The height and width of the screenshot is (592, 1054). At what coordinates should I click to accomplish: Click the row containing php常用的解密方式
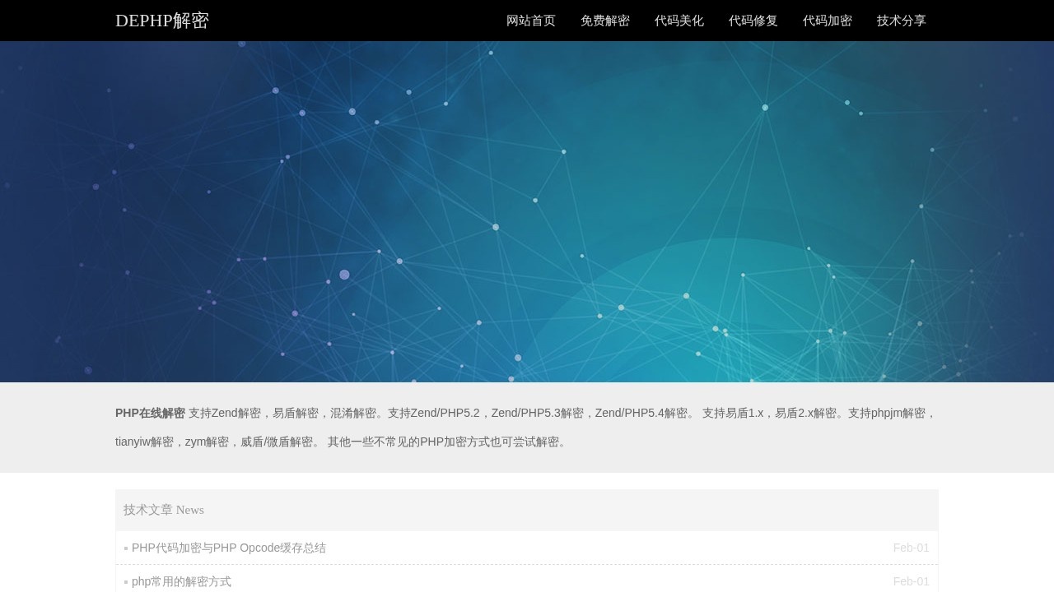pos(527,581)
